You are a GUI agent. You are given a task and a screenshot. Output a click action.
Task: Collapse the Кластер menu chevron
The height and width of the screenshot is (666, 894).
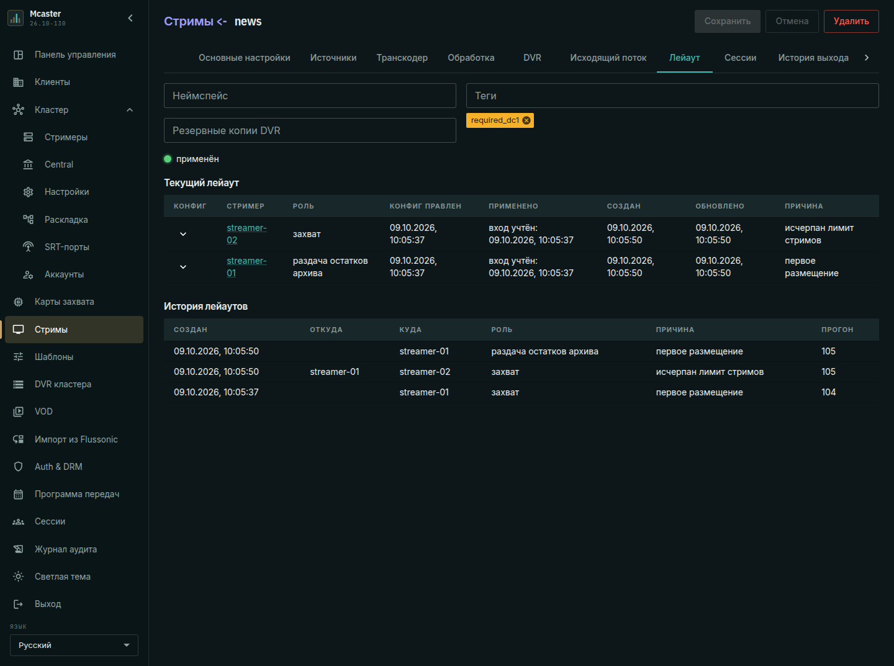(130, 110)
